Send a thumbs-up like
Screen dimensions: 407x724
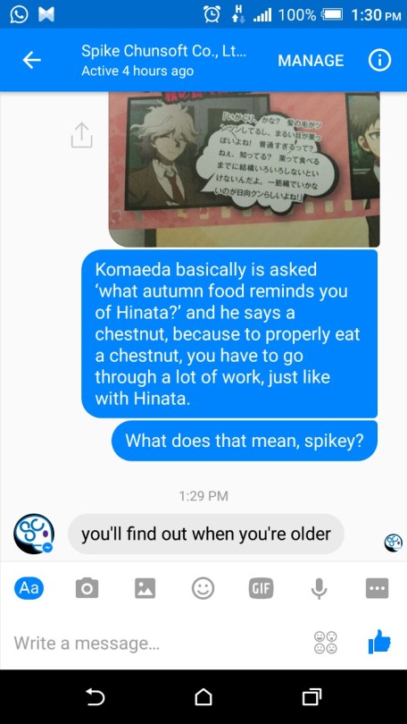(x=379, y=642)
